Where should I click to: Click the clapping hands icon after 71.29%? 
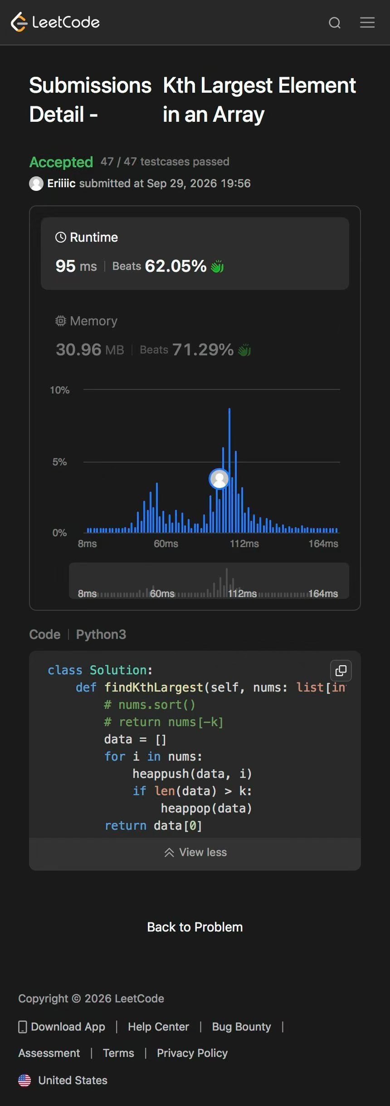coord(244,350)
